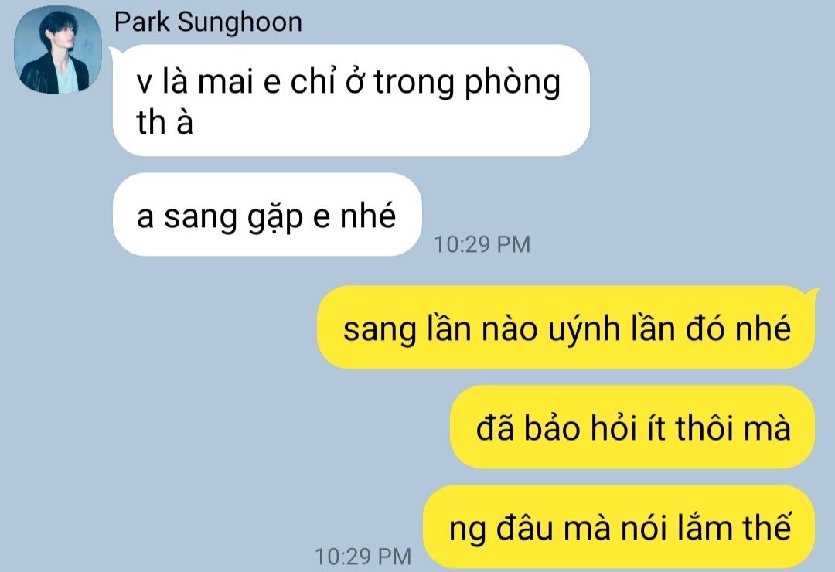The width and height of the screenshot is (835, 572).
Task: Click the word 'trong' in the first message
Action: pyautogui.click(x=414, y=83)
